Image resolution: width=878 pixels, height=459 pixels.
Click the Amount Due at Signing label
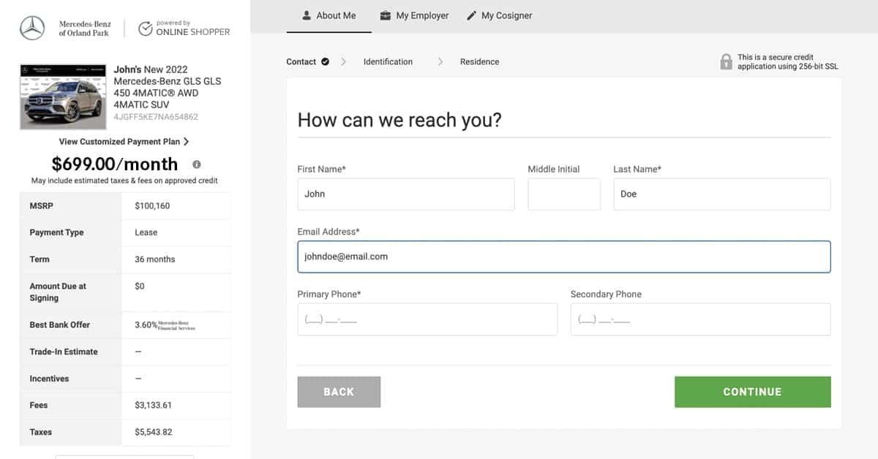tap(58, 292)
